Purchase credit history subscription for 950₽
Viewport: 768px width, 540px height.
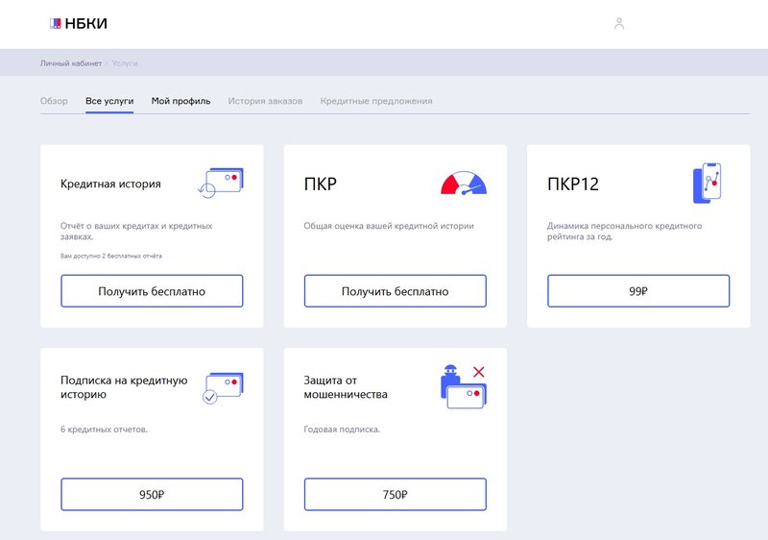[x=152, y=495]
